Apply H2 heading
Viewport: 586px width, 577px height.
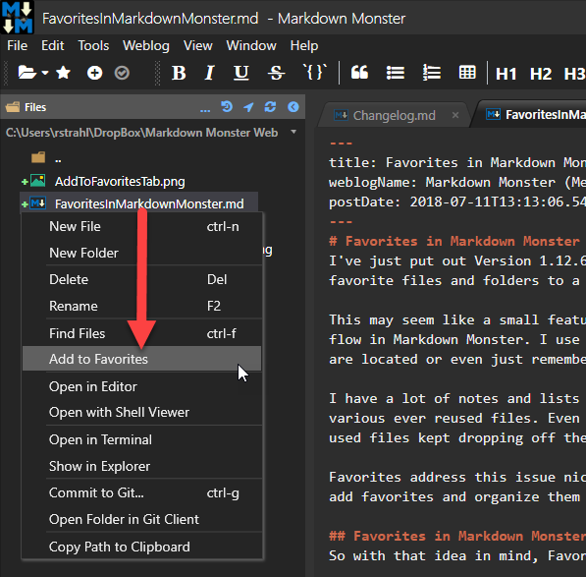point(541,74)
